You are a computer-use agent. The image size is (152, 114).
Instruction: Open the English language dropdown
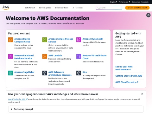tap(114, 2)
